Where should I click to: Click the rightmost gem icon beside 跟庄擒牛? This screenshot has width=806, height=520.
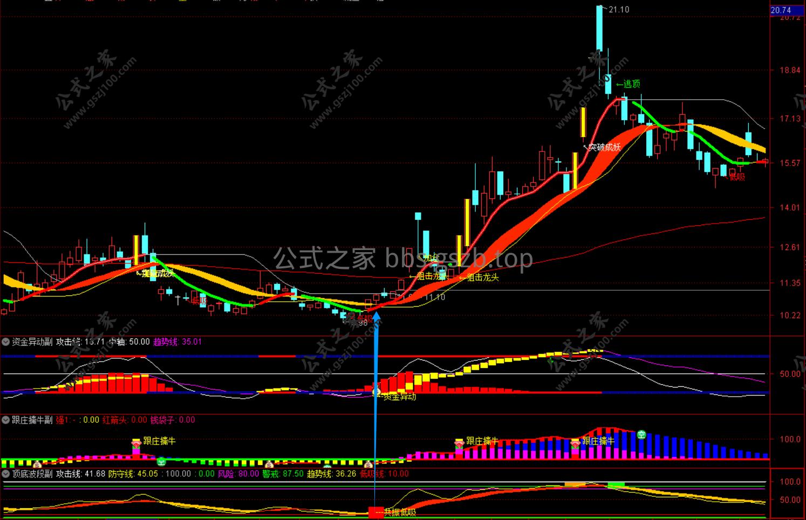[575, 444]
